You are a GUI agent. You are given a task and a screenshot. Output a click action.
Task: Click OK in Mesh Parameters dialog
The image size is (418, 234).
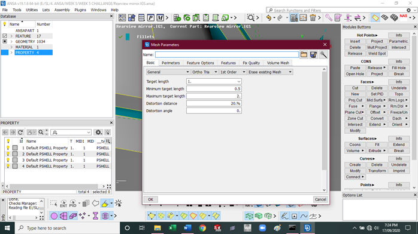tap(151, 199)
